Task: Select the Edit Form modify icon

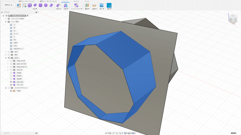Action: point(58,5)
